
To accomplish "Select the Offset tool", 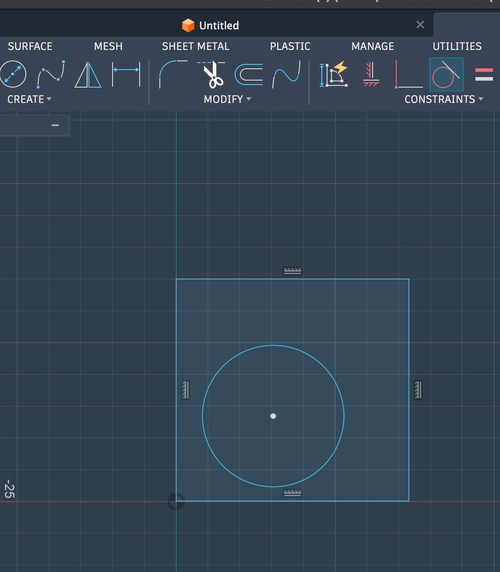I will [249, 74].
